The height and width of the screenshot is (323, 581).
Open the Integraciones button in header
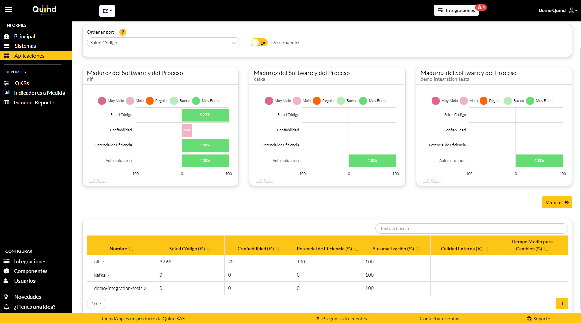click(456, 10)
